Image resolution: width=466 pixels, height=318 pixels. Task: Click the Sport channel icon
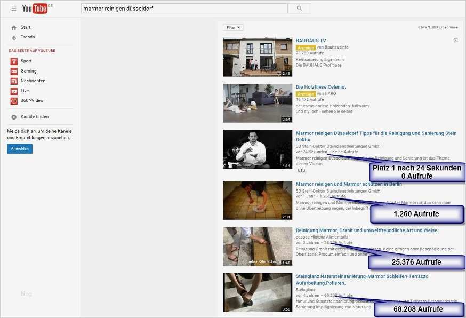click(14, 61)
